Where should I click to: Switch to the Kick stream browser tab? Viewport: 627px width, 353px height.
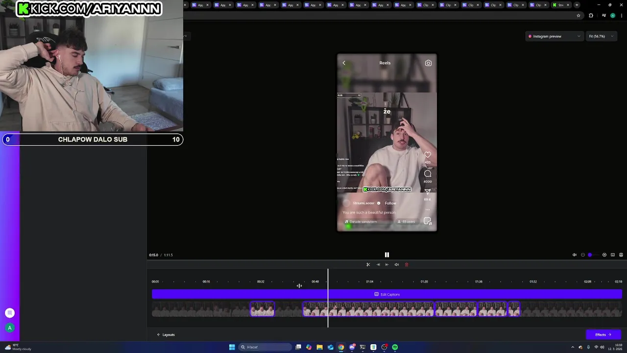coord(560,5)
